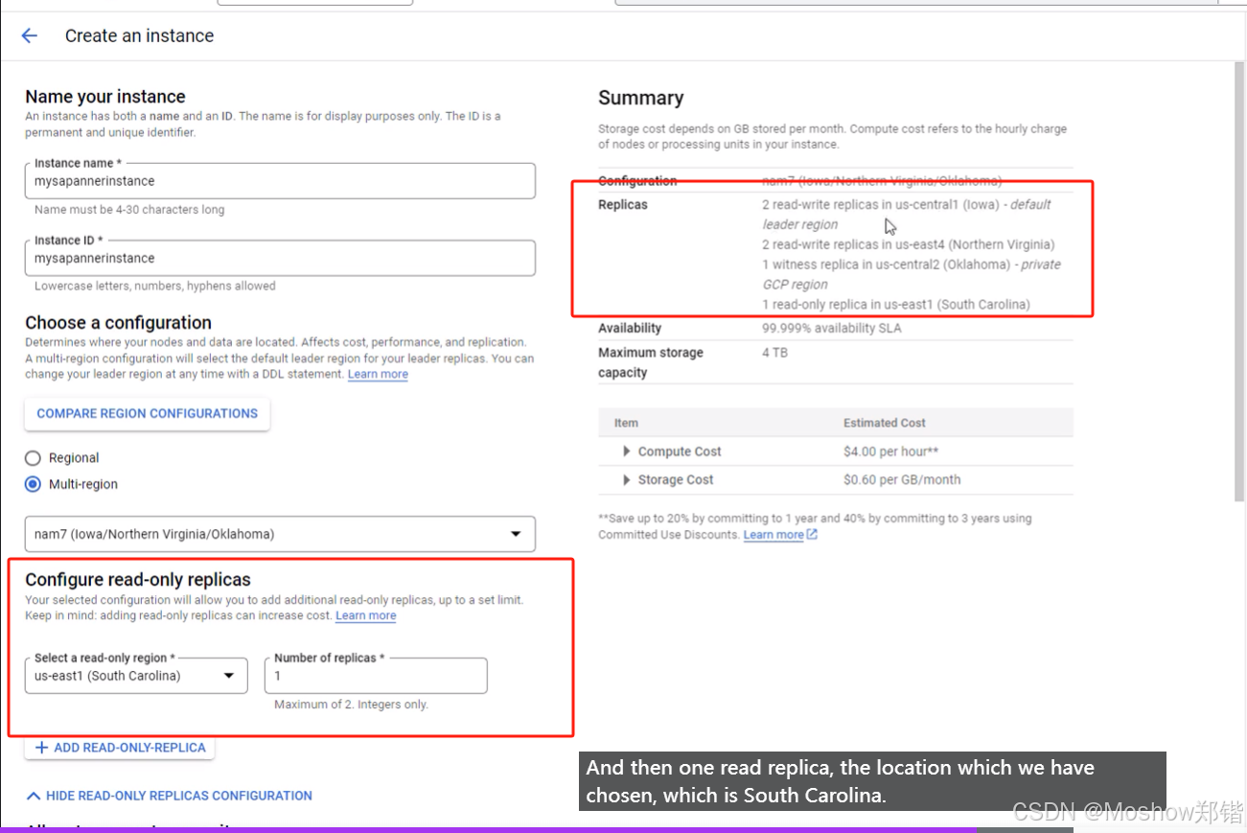Viewport: 1247px width, 833px height.
Task: Click the read-only region dropdown arrow
Action: point(230,675)
